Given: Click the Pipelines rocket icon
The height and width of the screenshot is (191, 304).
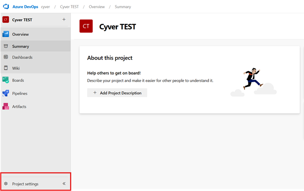Looking at the screenshot, I should click(x=6, y=93).
